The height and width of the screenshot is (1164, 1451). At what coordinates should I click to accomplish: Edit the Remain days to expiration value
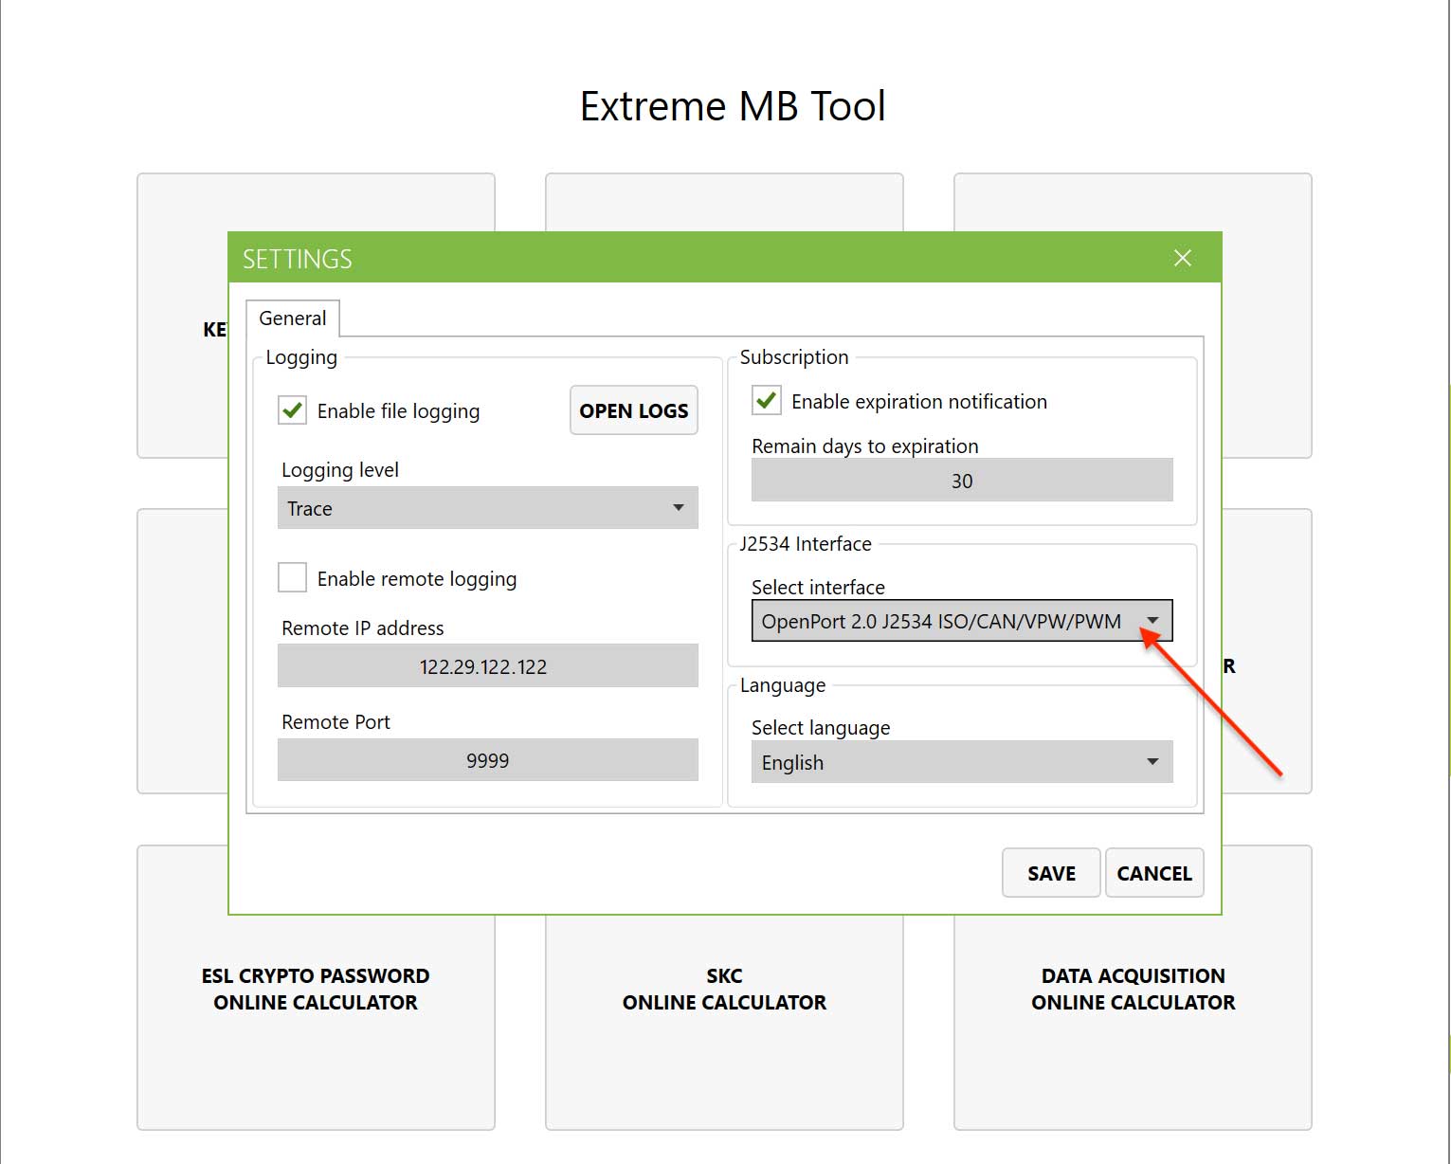[x=960, y=480]
